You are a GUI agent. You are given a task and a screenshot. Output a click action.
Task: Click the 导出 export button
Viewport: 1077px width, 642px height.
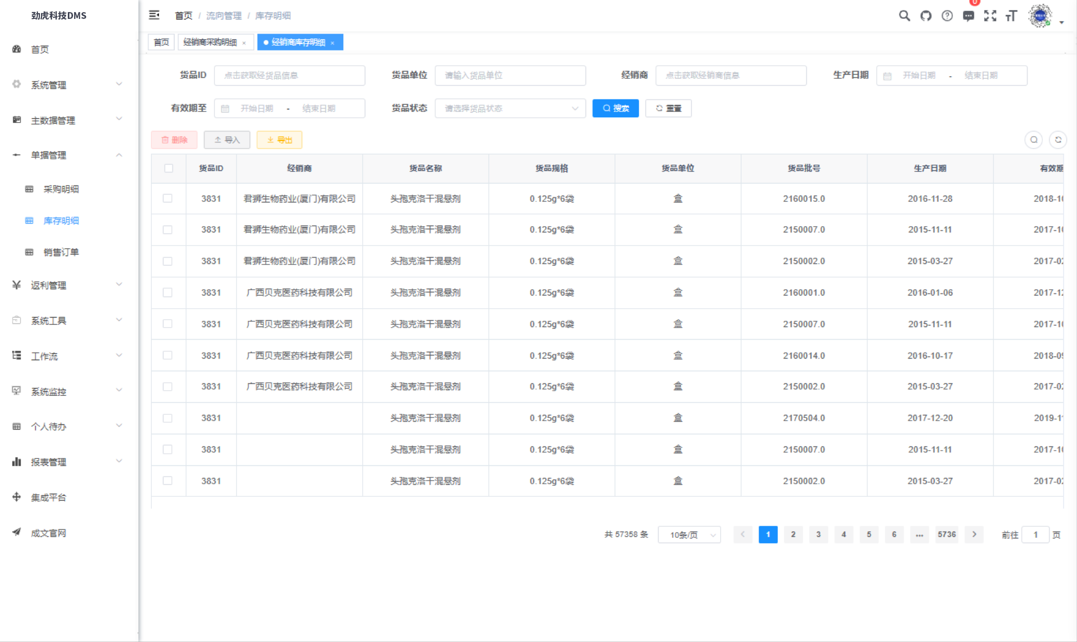click(279, 140)
